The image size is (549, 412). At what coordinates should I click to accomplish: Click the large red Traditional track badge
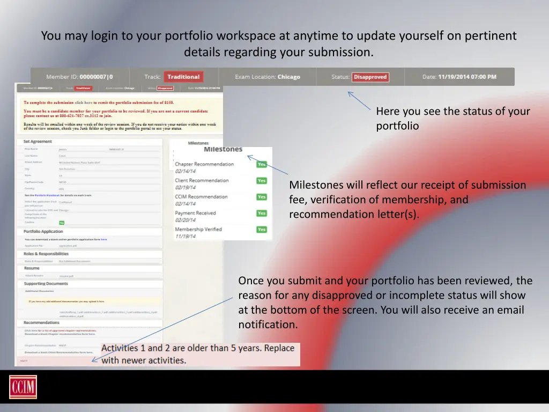tap(183, 77)
